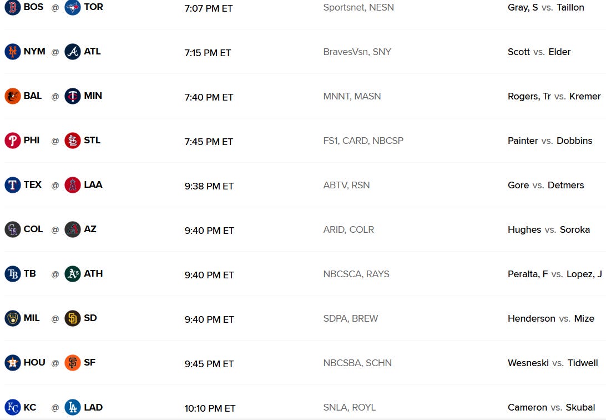The image size is (606, 420).
Task: Open the Minnesota Twins logo
Action: tap(73, 96)
